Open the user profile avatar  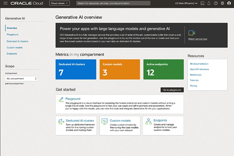click(x=229, y=3)
